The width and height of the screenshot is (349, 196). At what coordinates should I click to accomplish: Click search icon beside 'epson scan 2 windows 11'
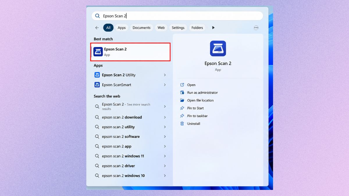(x=97, y=156)
